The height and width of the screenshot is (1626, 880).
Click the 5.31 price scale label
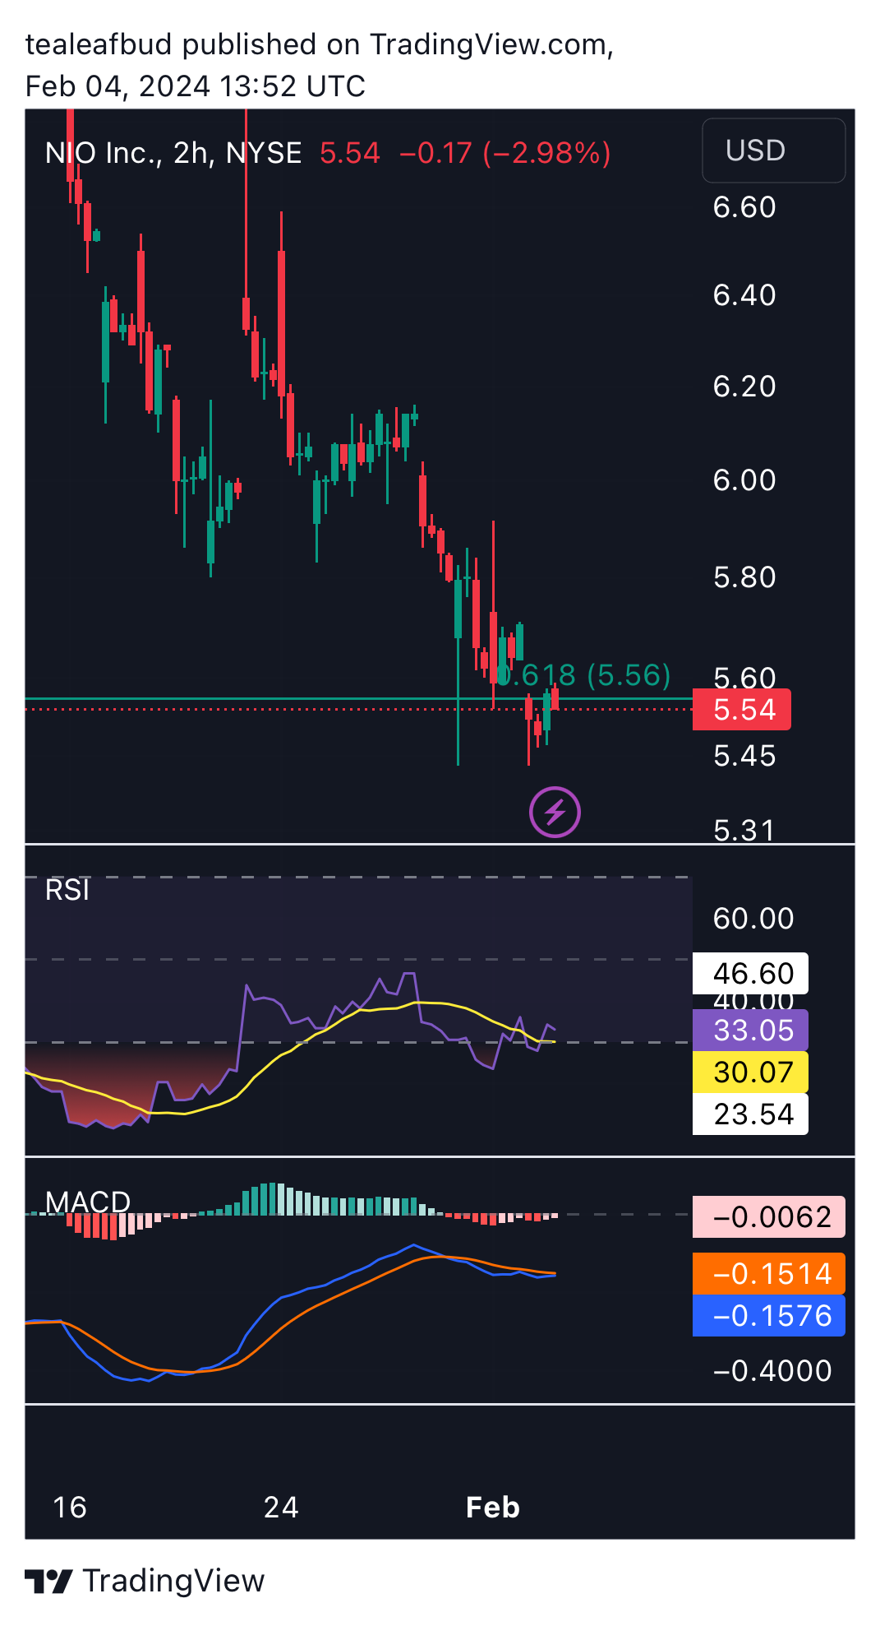coord(744,831)
